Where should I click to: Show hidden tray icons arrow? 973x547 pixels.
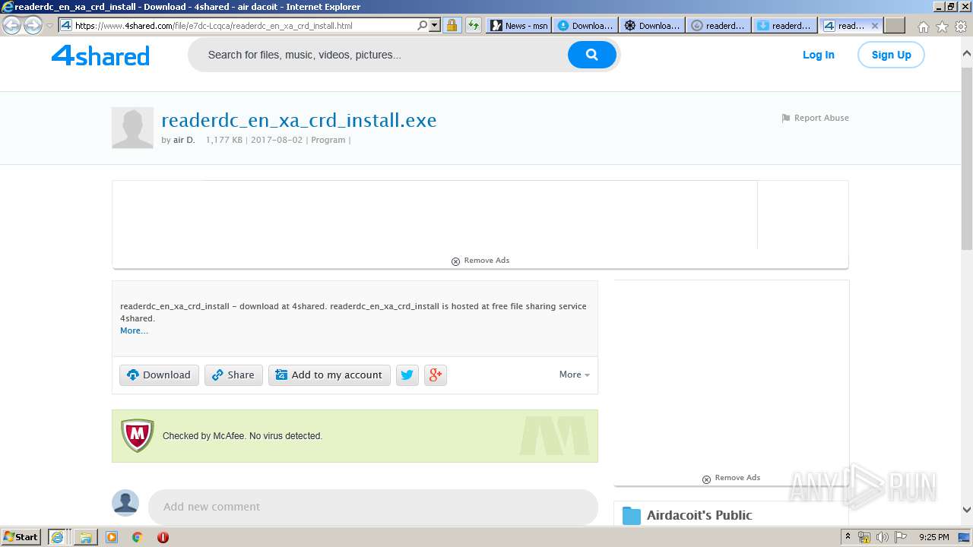click(848, 537)
